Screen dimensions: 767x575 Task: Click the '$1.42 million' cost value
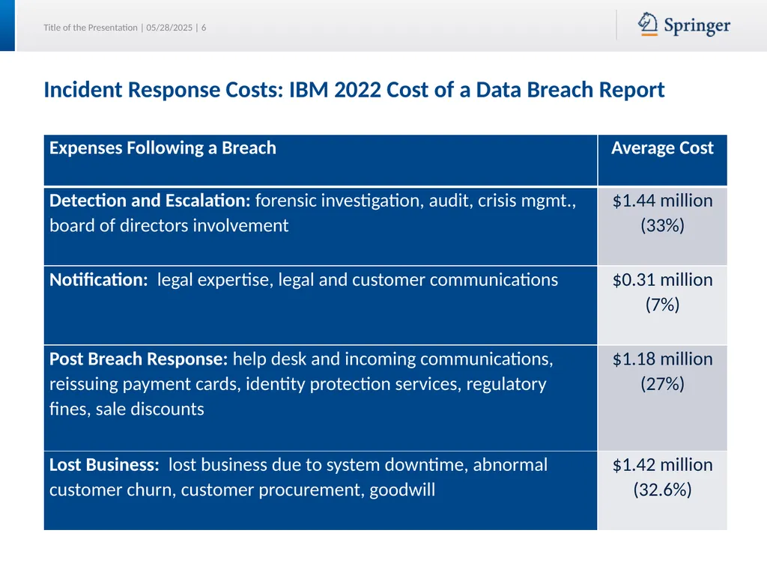pos(662,465)
